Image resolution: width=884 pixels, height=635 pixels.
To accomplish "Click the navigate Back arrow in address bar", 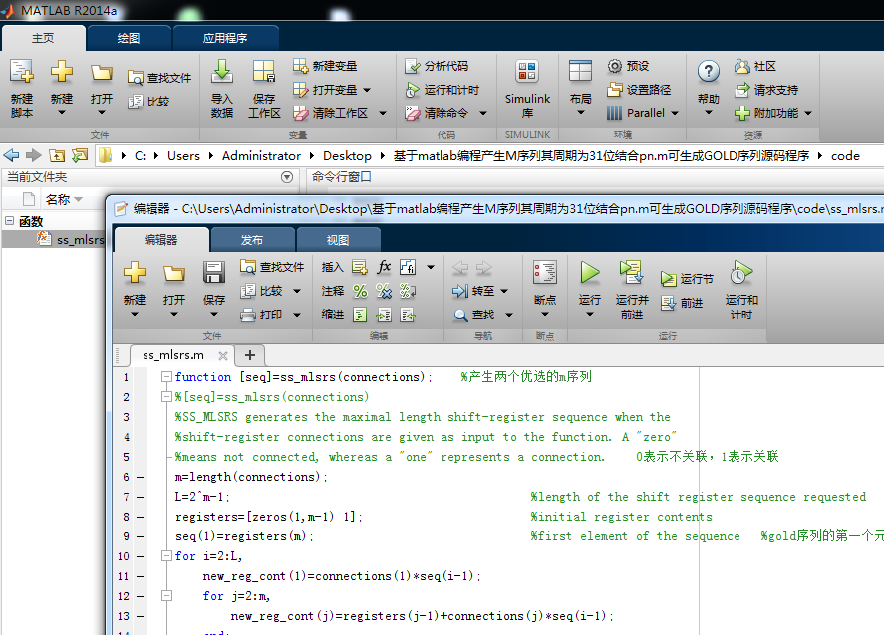I will point(11,156).
